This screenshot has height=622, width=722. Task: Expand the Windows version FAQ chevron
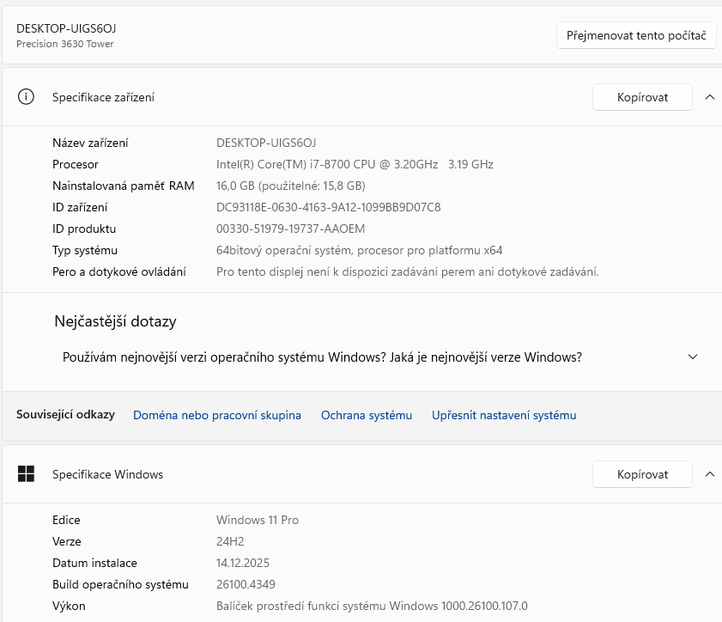693,357
